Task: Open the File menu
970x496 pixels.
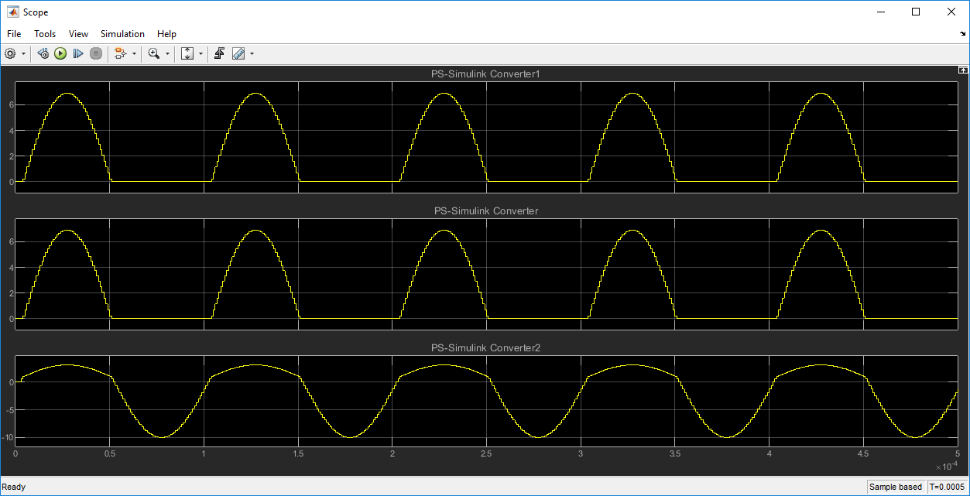Action: click(14, 34)
